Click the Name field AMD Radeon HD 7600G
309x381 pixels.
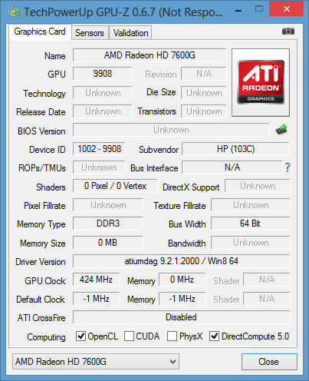coord(150,55)
